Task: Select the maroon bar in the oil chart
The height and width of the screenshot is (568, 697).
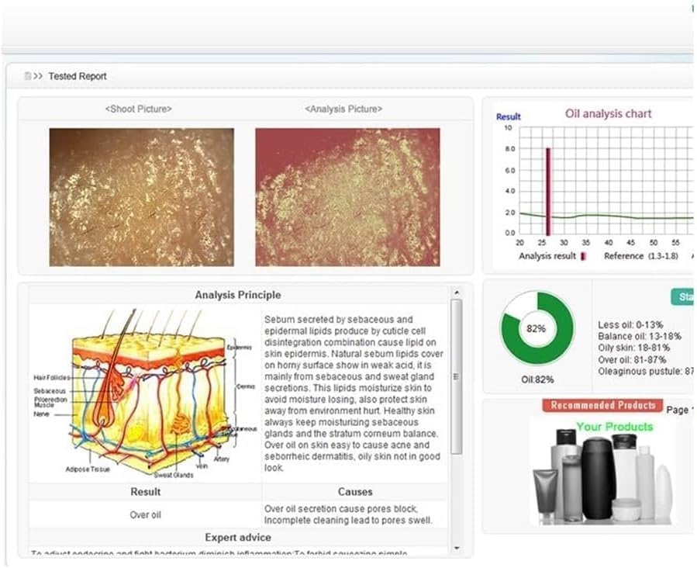Action: click(x=547, y=191)
